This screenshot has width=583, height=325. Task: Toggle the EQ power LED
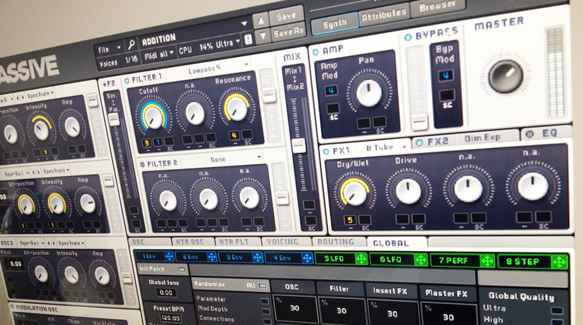pyautogui.click(x=530, y=134)
